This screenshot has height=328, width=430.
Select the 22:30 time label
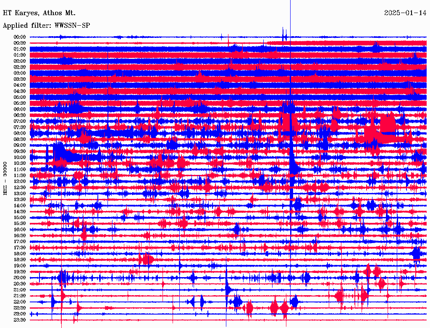(x=20, y=308)
